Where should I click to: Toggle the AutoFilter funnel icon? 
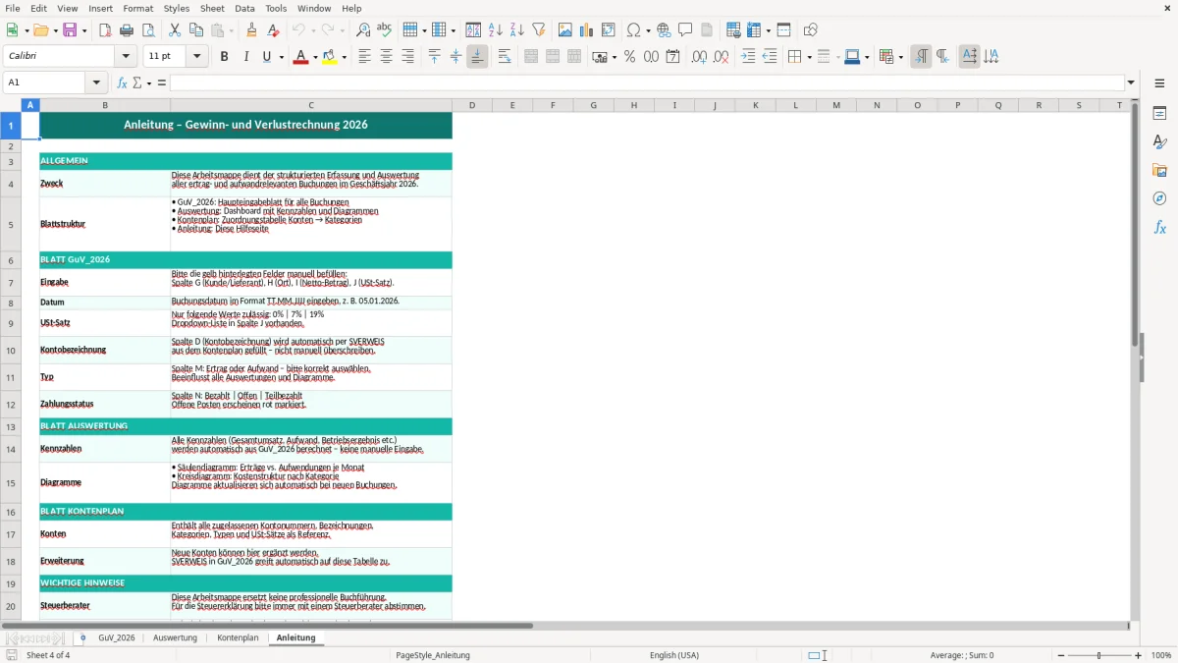click(x=539, y=30)
